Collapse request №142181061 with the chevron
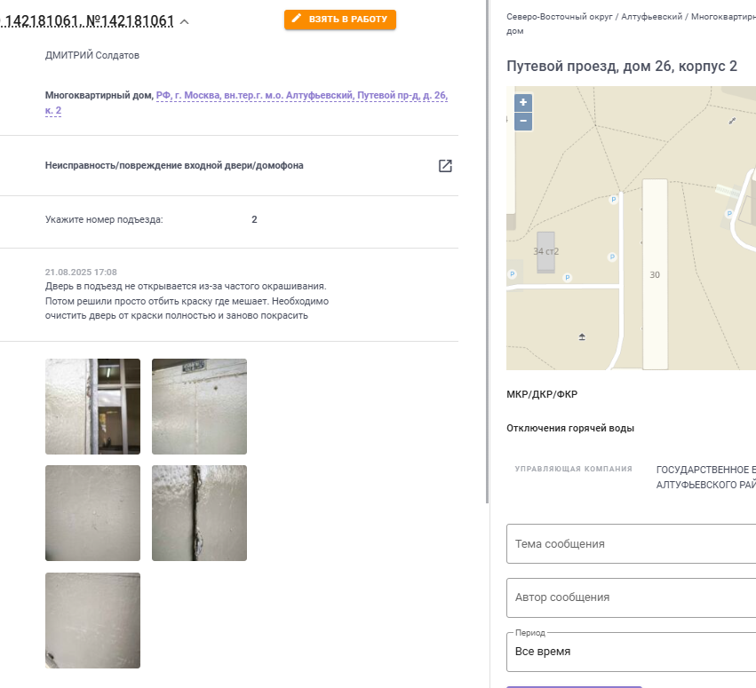Viewport: 756px width, 688px height. point(184,21)
